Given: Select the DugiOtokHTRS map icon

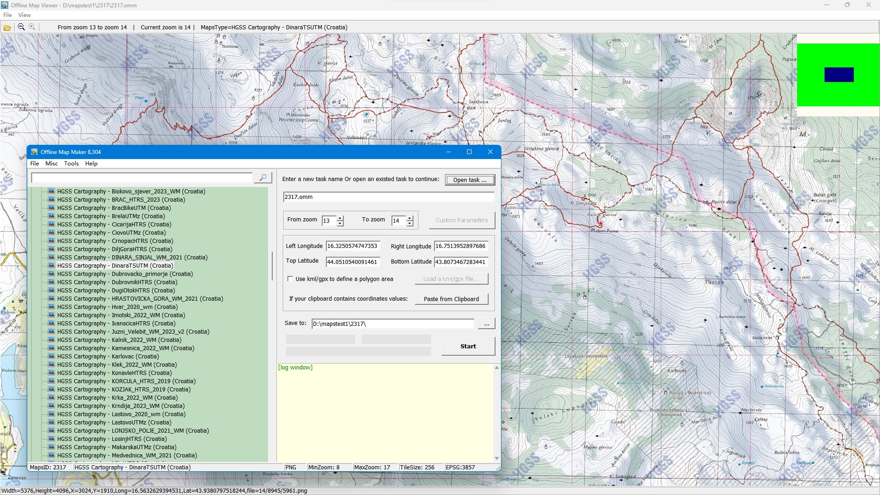Looking at the screenshot, I should (x=51, y=290).
